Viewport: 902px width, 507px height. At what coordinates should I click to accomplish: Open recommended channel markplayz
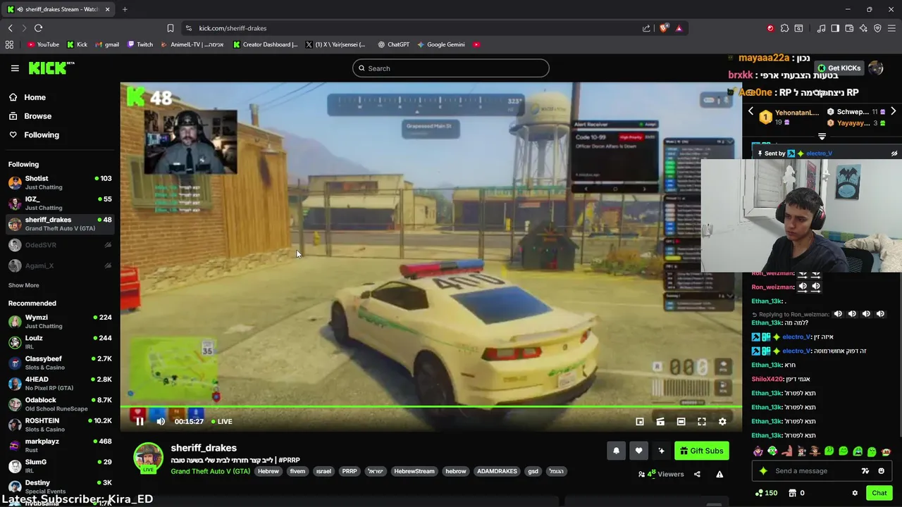point(60,445)
